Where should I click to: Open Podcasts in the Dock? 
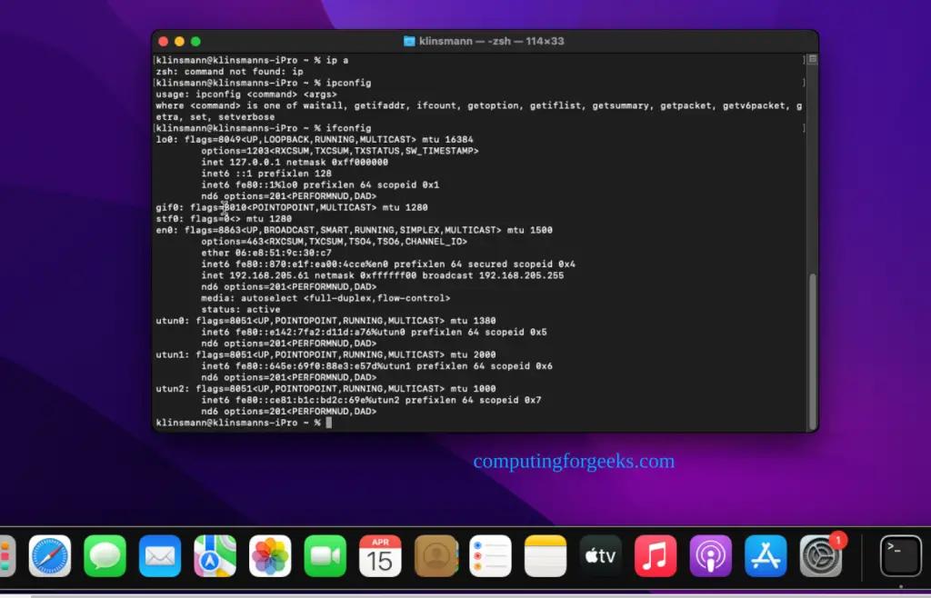(x=711, y=556)
